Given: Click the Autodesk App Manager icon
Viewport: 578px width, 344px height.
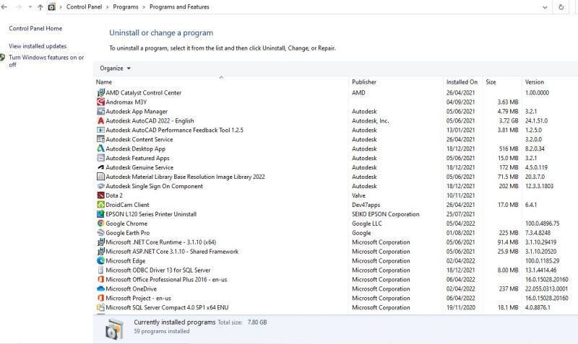Looking at the screenshot, I should point(100,111).
